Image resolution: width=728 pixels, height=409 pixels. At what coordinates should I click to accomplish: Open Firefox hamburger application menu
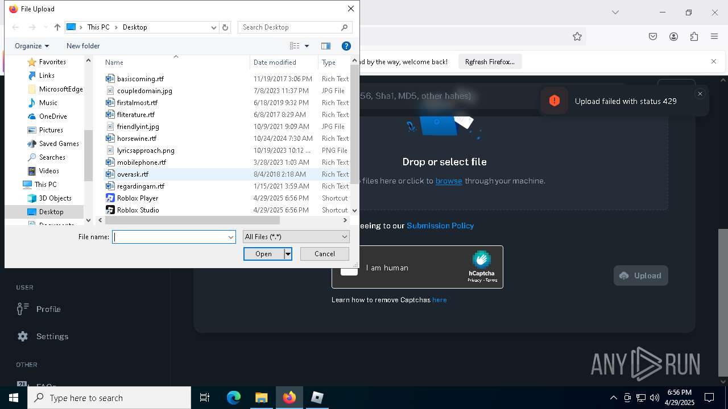[714, 36]
